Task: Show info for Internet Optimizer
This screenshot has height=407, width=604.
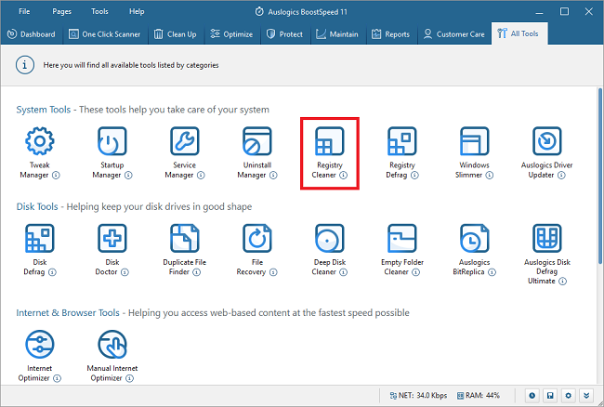Action: (57, 378)
